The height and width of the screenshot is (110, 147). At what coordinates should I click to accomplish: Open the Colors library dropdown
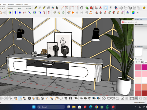145,62
